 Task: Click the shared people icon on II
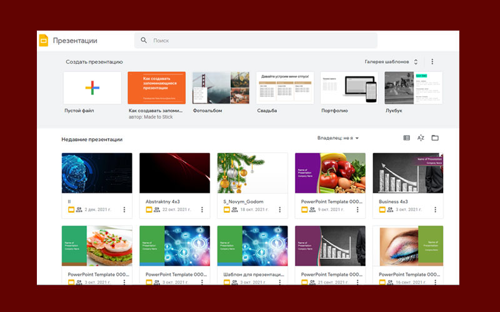click(79, 210)
